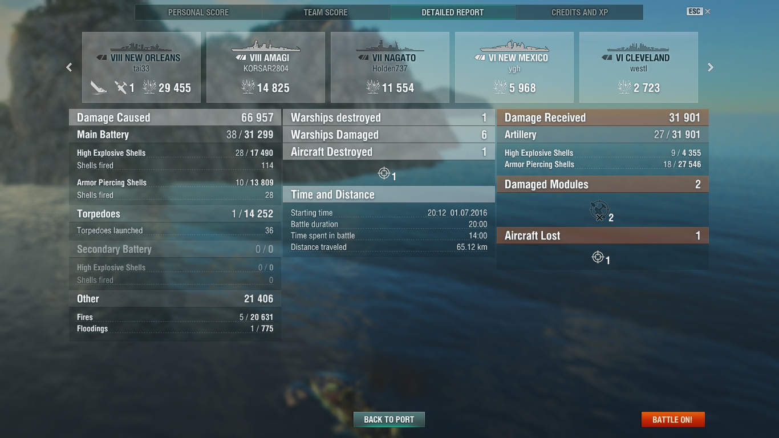
Task: Show previous ships with left arrow
Action: [x=69, y=67]
